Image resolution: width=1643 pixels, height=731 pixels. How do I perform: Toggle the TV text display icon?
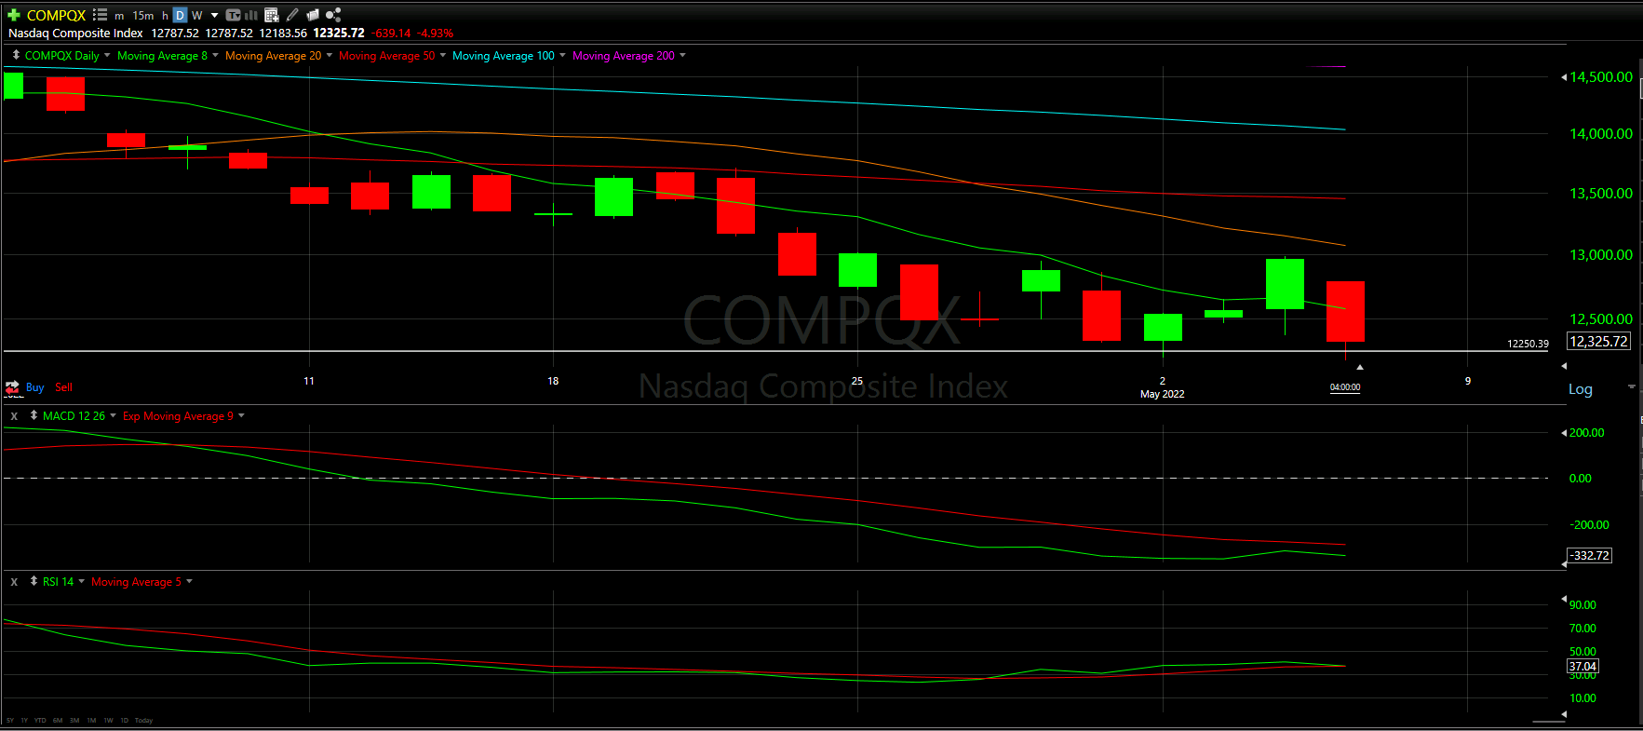(233, 15)
